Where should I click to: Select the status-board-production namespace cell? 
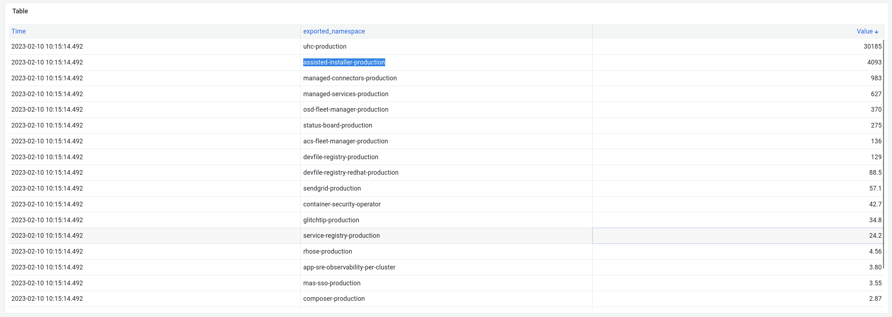pyautogui.click(x=338, y=125)
